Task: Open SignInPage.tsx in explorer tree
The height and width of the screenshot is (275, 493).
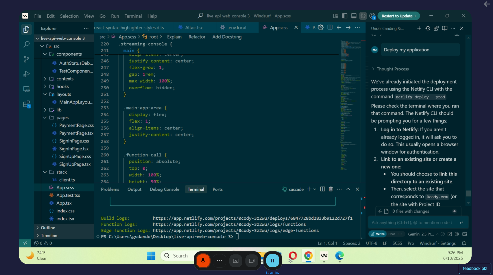Action: (x=74, y=149)
